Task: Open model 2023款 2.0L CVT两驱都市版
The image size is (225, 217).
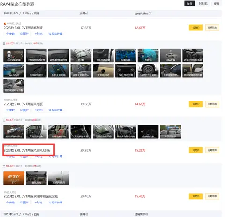Action: click(23, 28)
